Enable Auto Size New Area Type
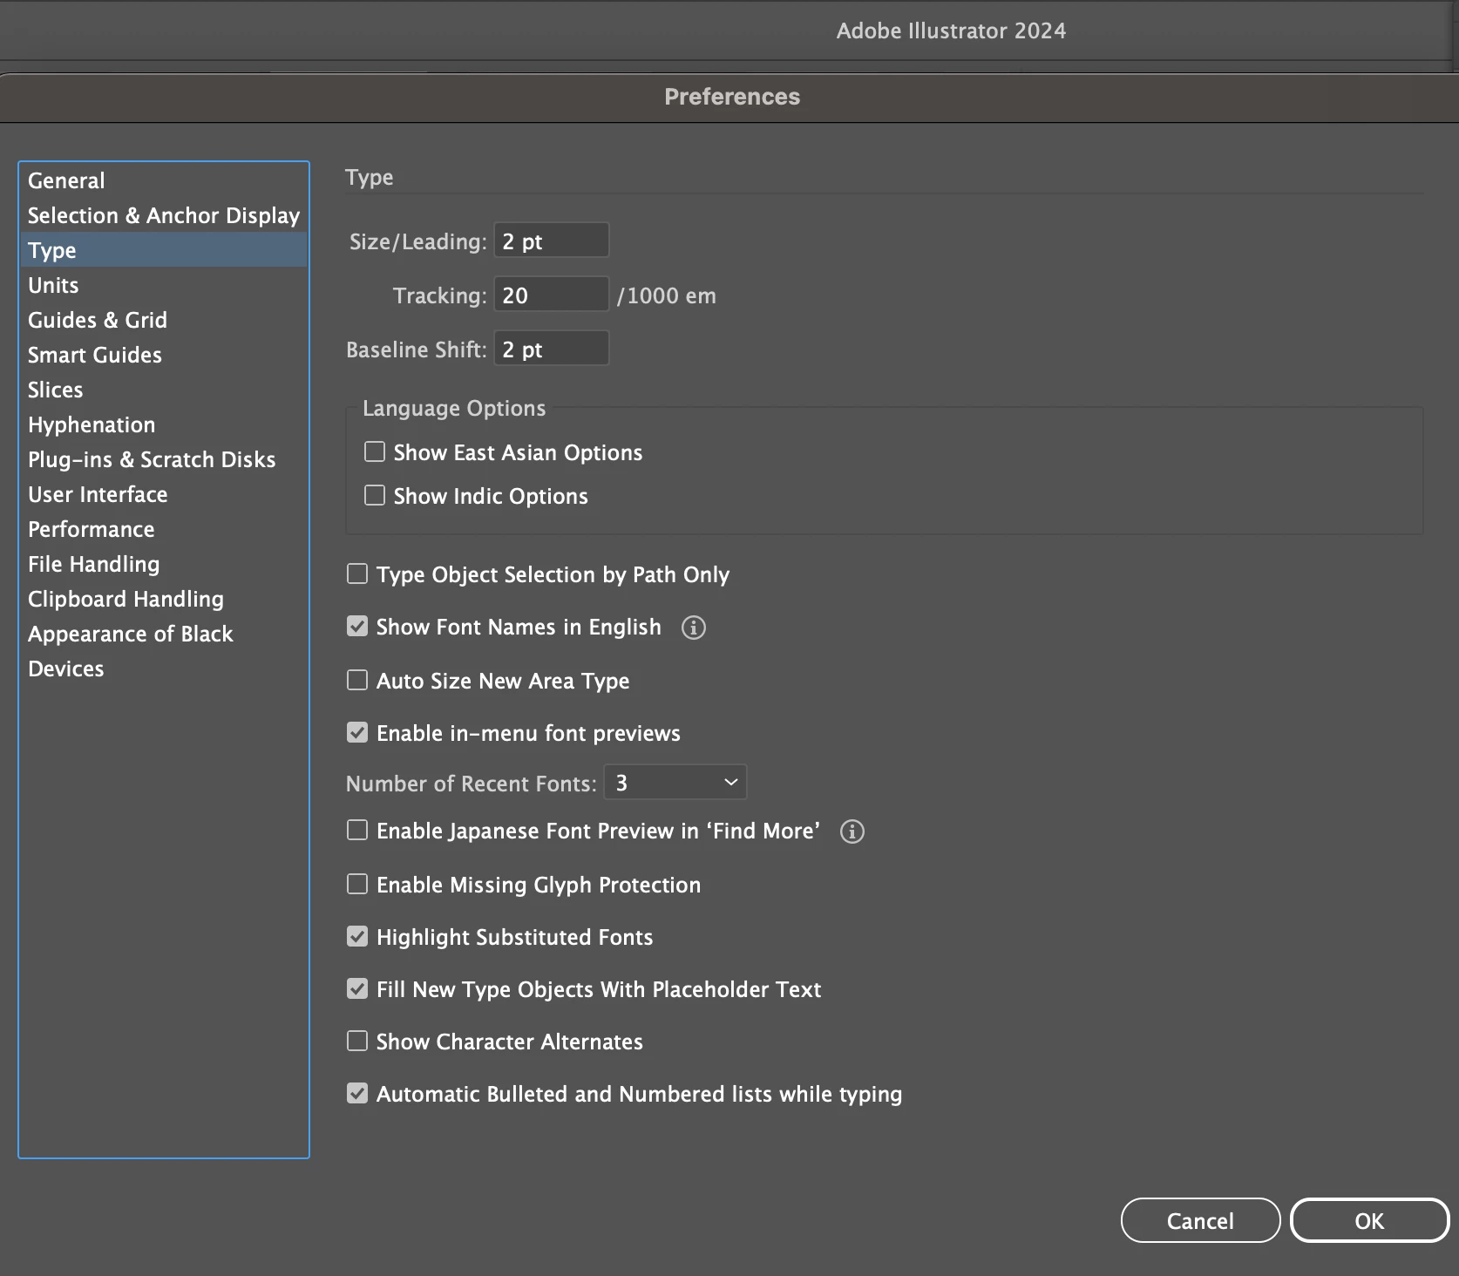Viewport: 1459px width, 1276px height. tap(357, 680)
